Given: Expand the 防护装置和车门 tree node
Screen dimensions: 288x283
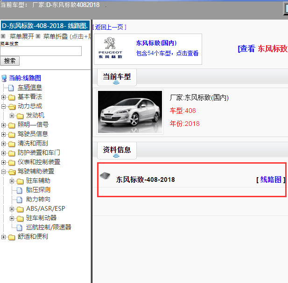Looking at the screenshot, I should pyautogui.click(x=3, y=153).
